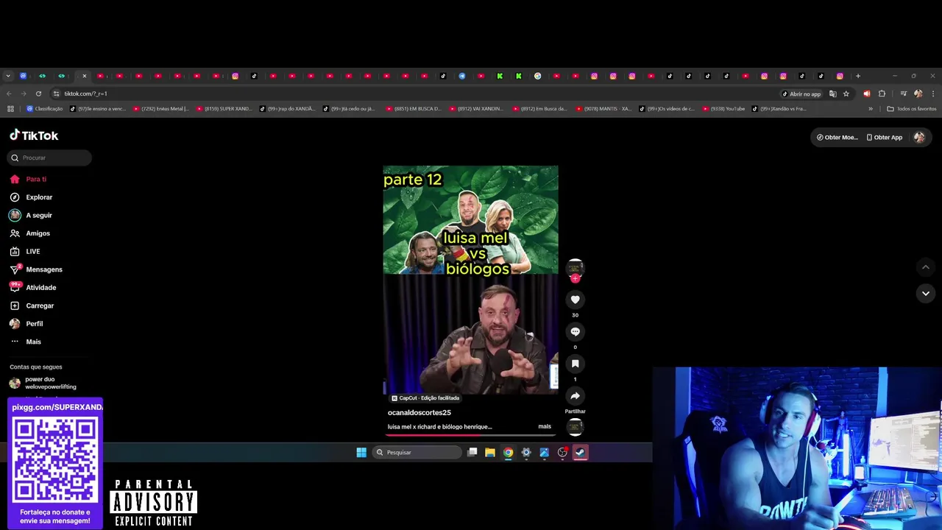Viewport: 942px width, 530px height.
Task: Open the tab search dropdown arrow
Action: 8,76
